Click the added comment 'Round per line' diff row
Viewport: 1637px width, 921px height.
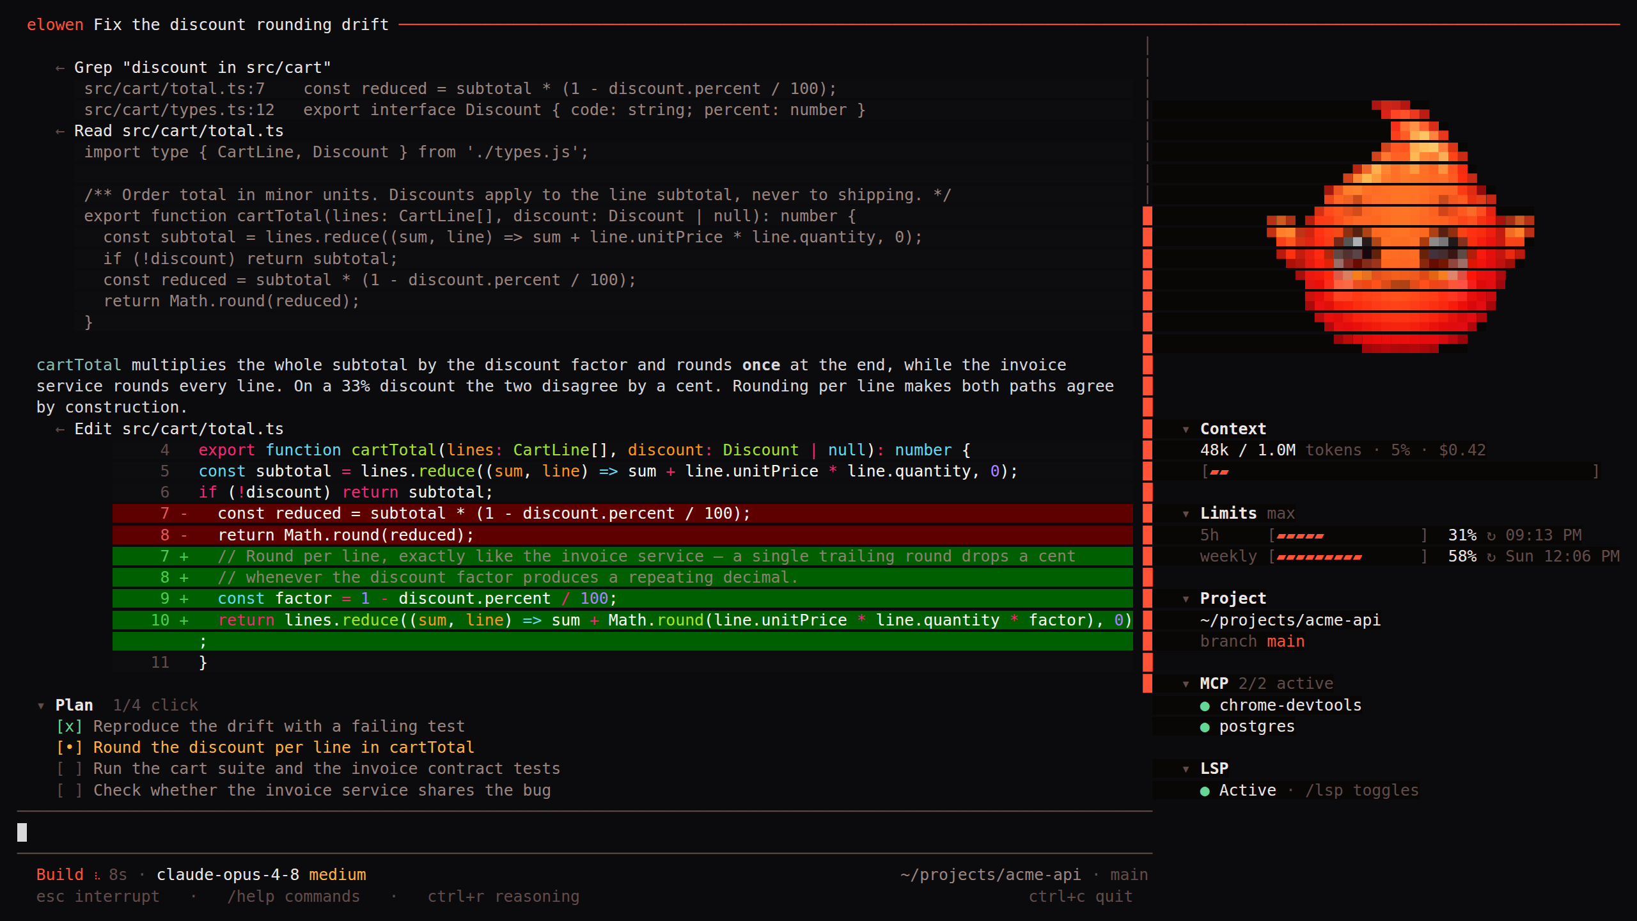pos(623,556)
